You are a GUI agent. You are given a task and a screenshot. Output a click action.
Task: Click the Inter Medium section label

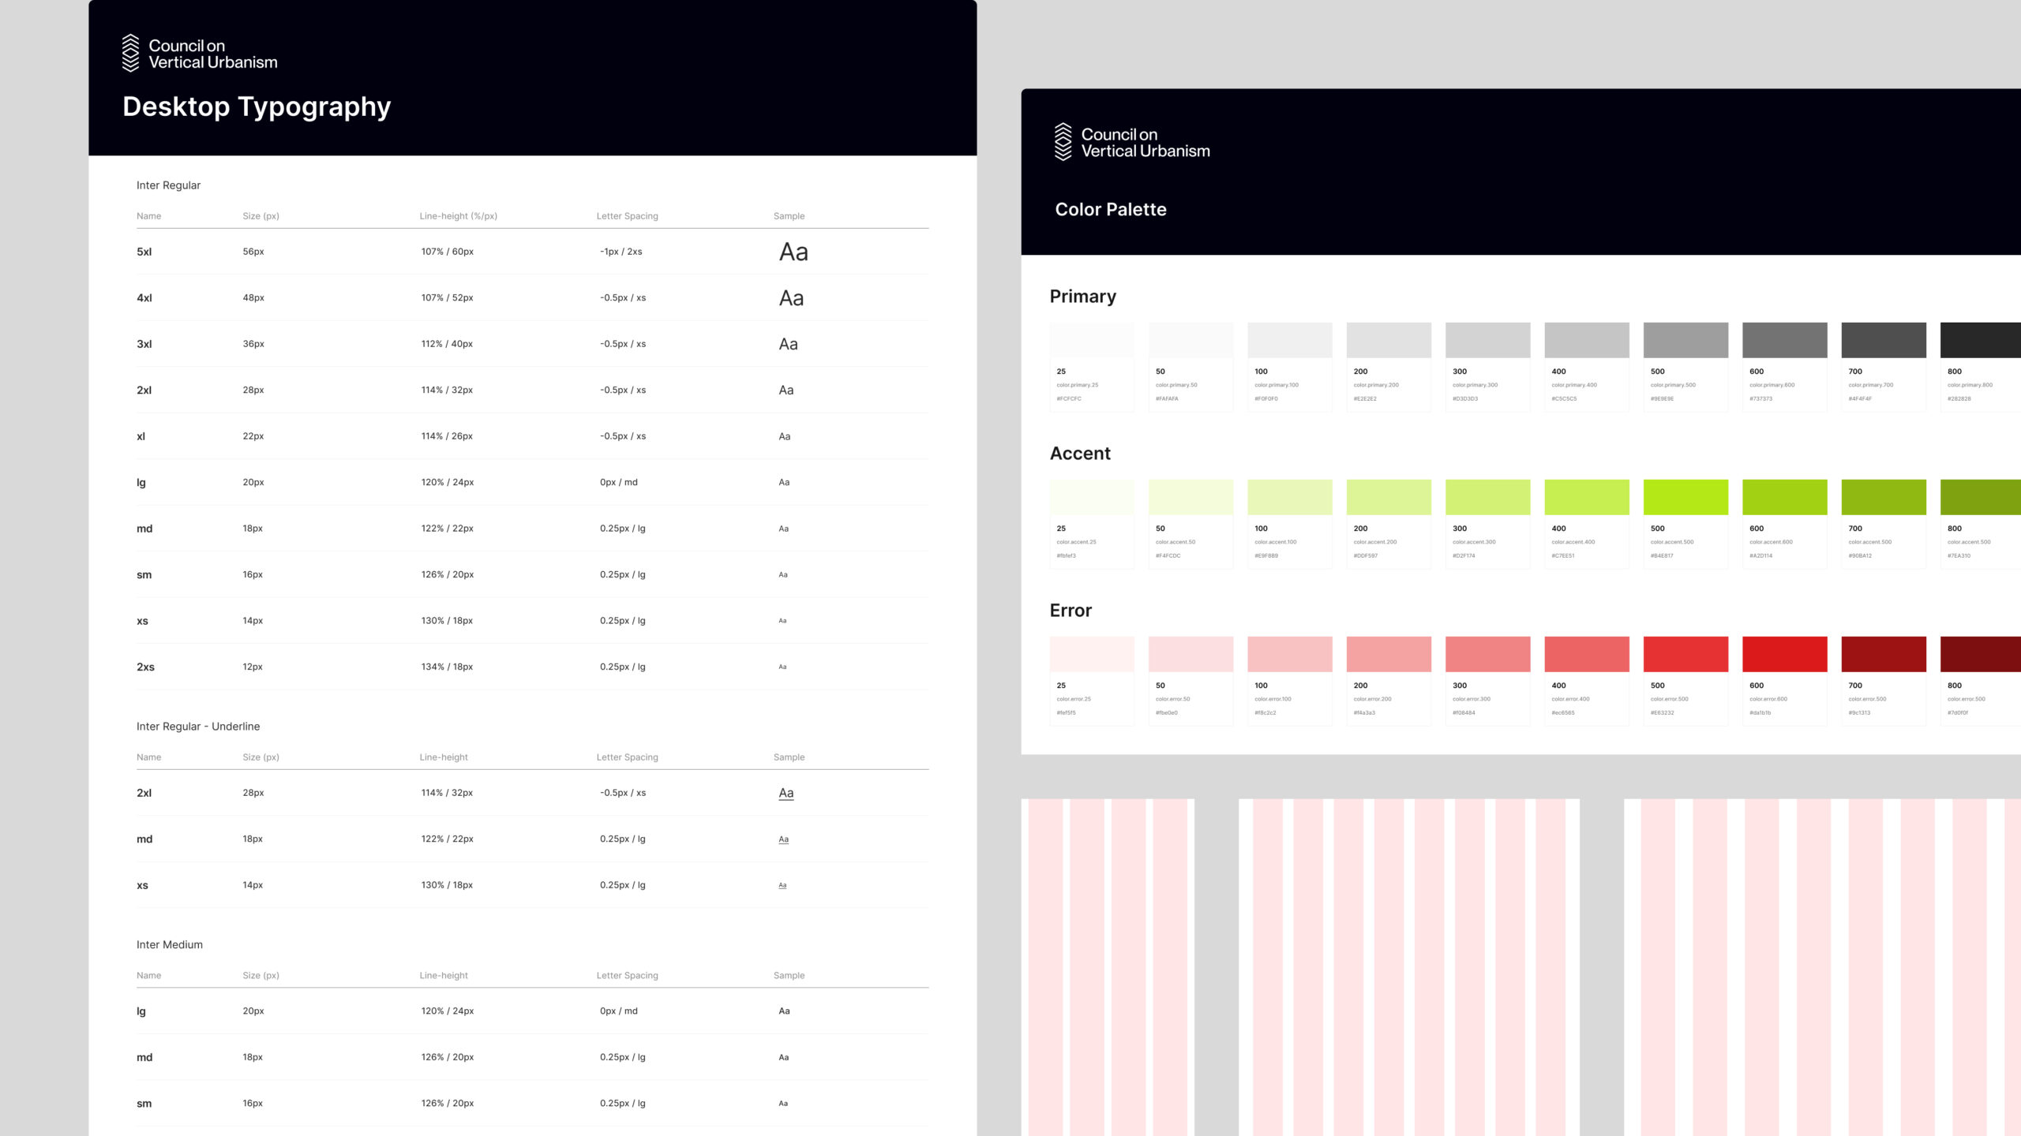(x=169, y=944)
